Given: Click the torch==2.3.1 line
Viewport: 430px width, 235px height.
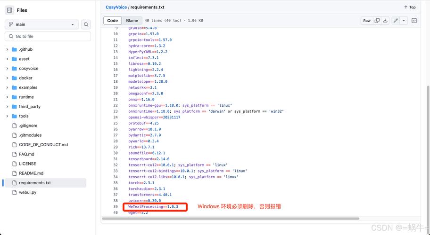Looking at the screenshot, I should click(x=141, y=183).
